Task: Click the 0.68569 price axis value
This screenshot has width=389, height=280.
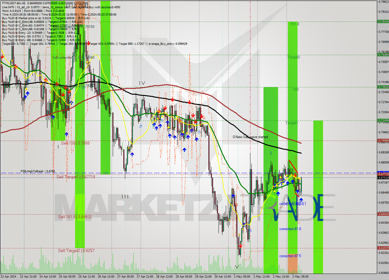Action: point(383,162)
